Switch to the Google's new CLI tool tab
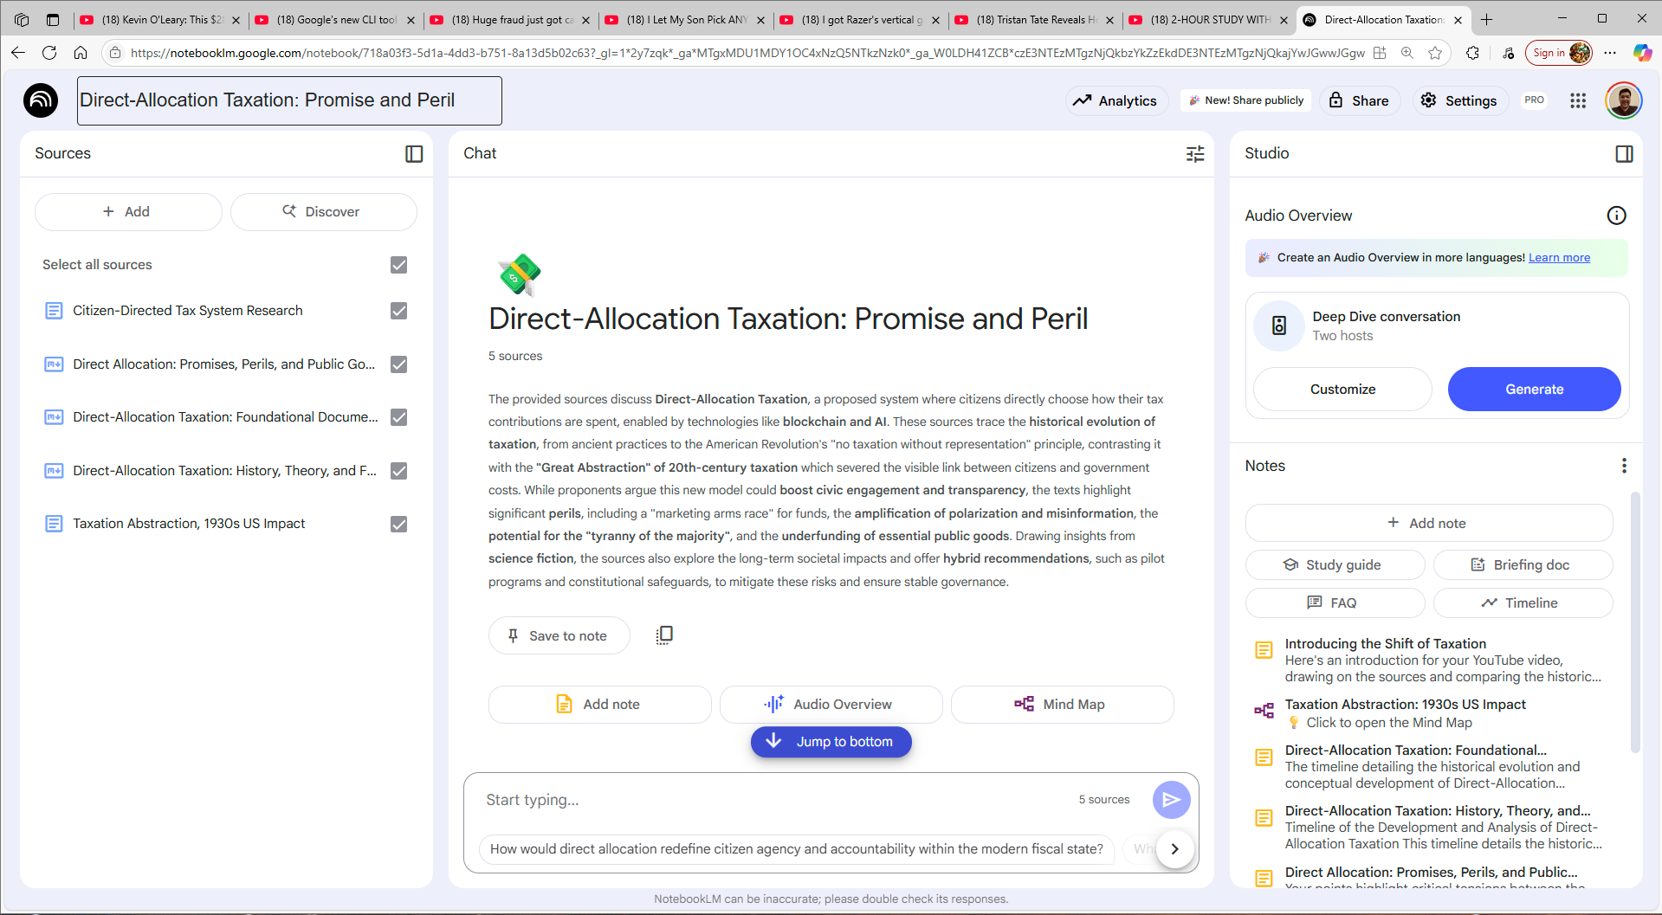This screenshot has width=1662, height=915. 336,20
